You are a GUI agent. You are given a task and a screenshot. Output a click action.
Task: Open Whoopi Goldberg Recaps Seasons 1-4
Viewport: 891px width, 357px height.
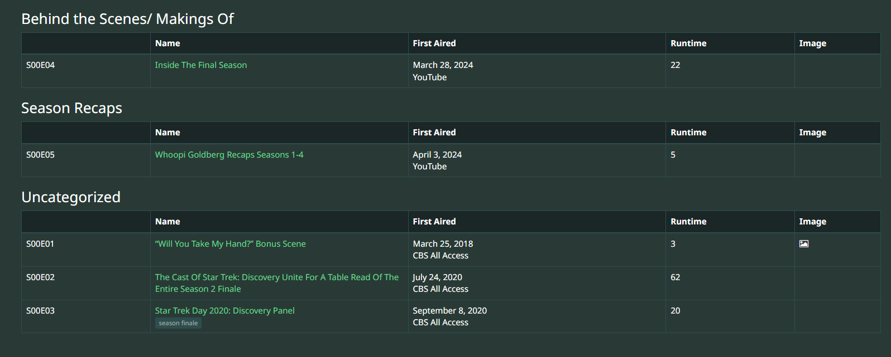click(229, 155)
